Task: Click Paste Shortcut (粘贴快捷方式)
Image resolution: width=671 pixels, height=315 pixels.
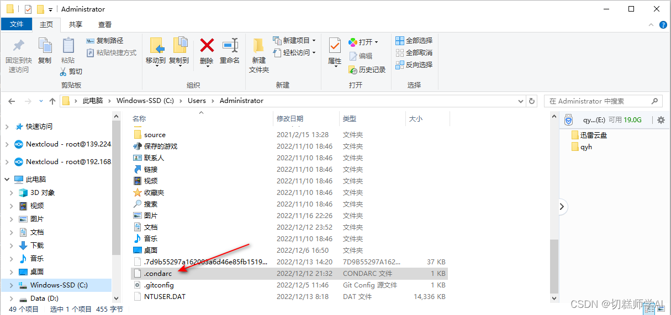Action: [x=112, y=53]
